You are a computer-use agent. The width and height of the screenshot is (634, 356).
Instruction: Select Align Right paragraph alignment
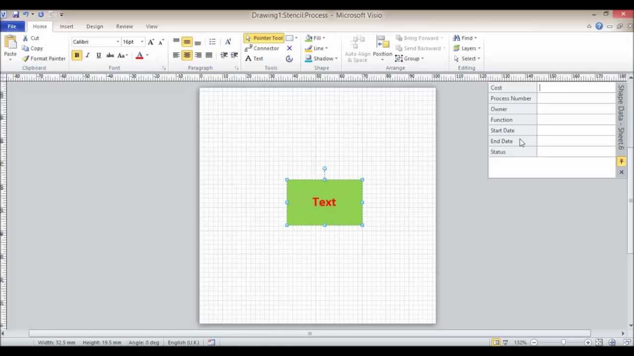(198, 55)
